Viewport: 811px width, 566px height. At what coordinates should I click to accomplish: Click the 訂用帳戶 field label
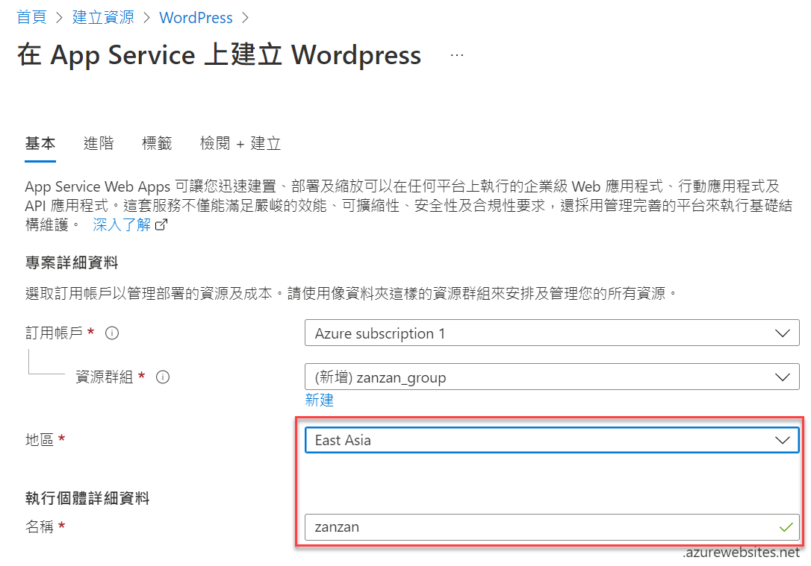(54, 333)
